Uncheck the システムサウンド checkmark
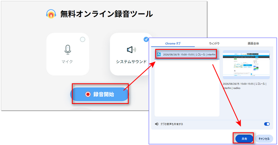Viewport: 278px width, 145px height. point(146,40)
